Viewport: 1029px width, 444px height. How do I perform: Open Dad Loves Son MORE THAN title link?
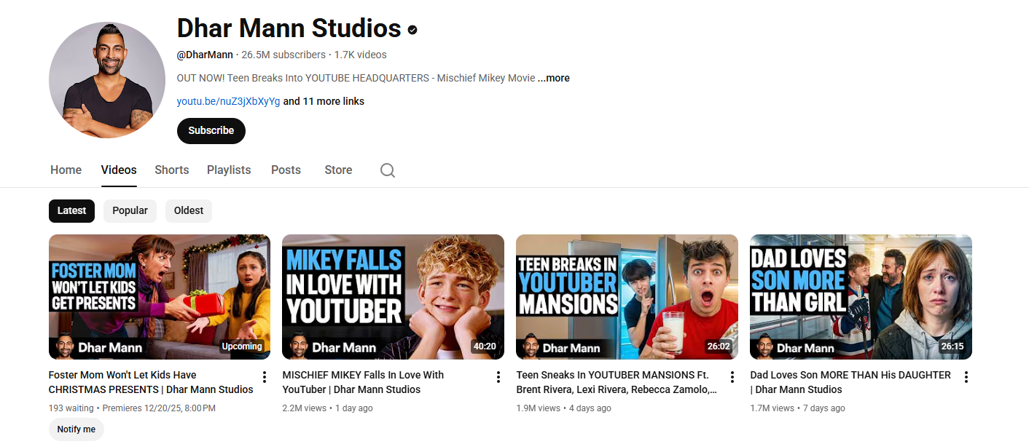[850, 382]
